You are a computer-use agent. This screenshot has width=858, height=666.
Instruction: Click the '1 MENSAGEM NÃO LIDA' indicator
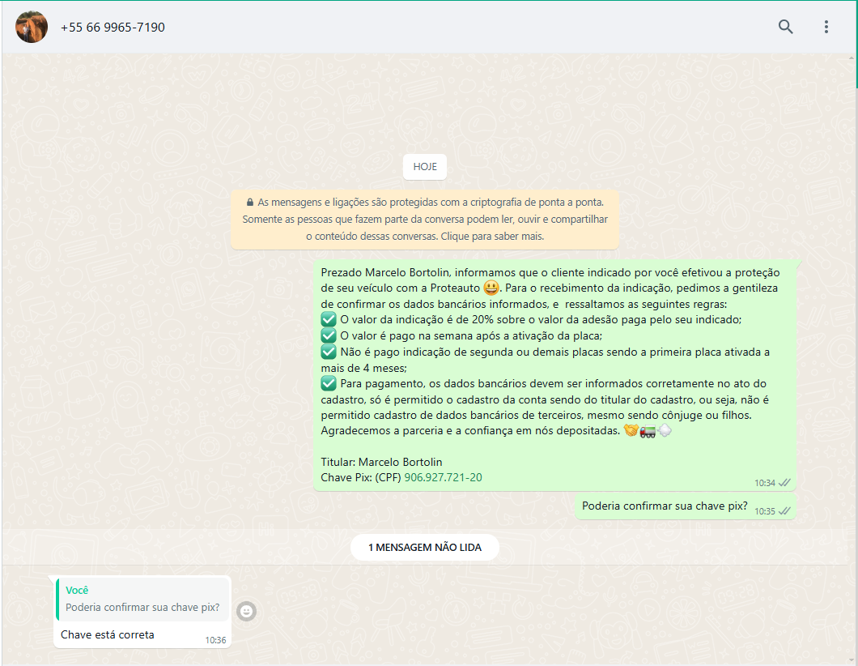click(425, 548)
